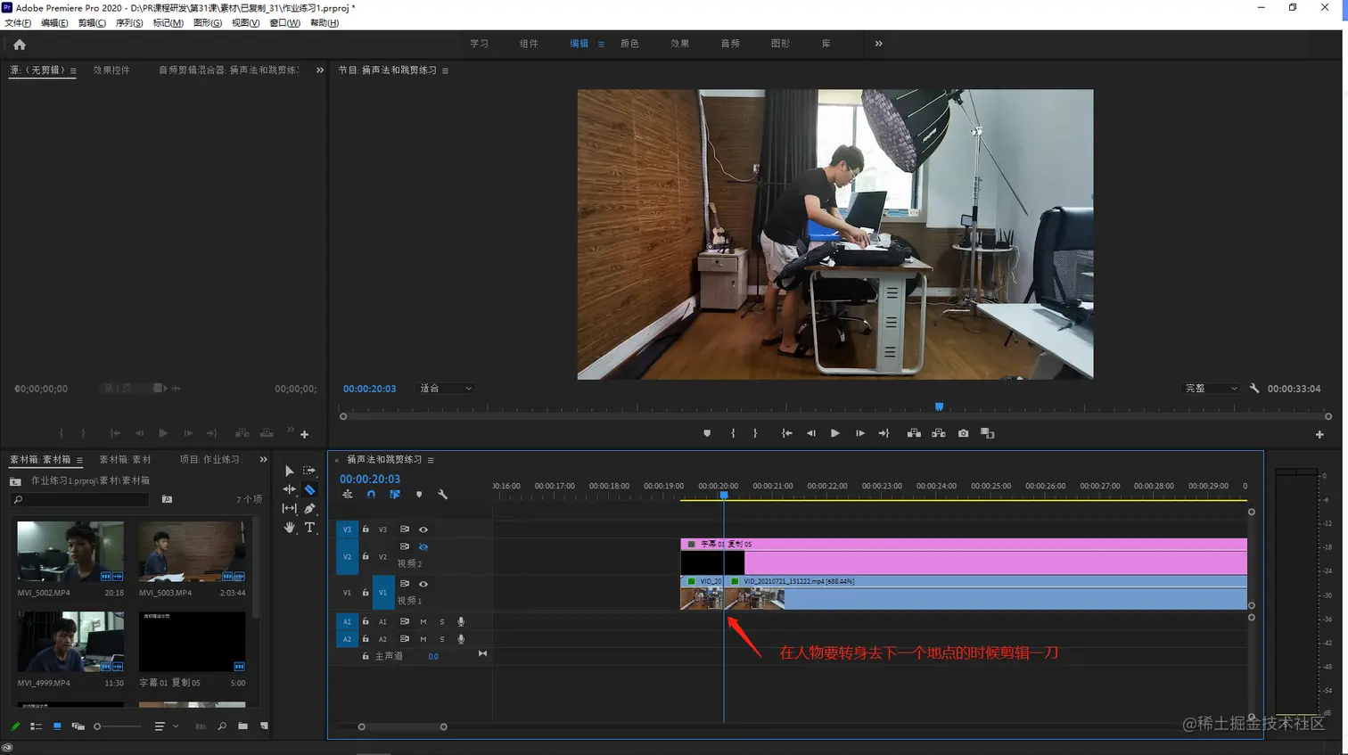Select the Slip tool
Image resolution: width=1348 pixels, height=755 pixels.
point(289,508)
